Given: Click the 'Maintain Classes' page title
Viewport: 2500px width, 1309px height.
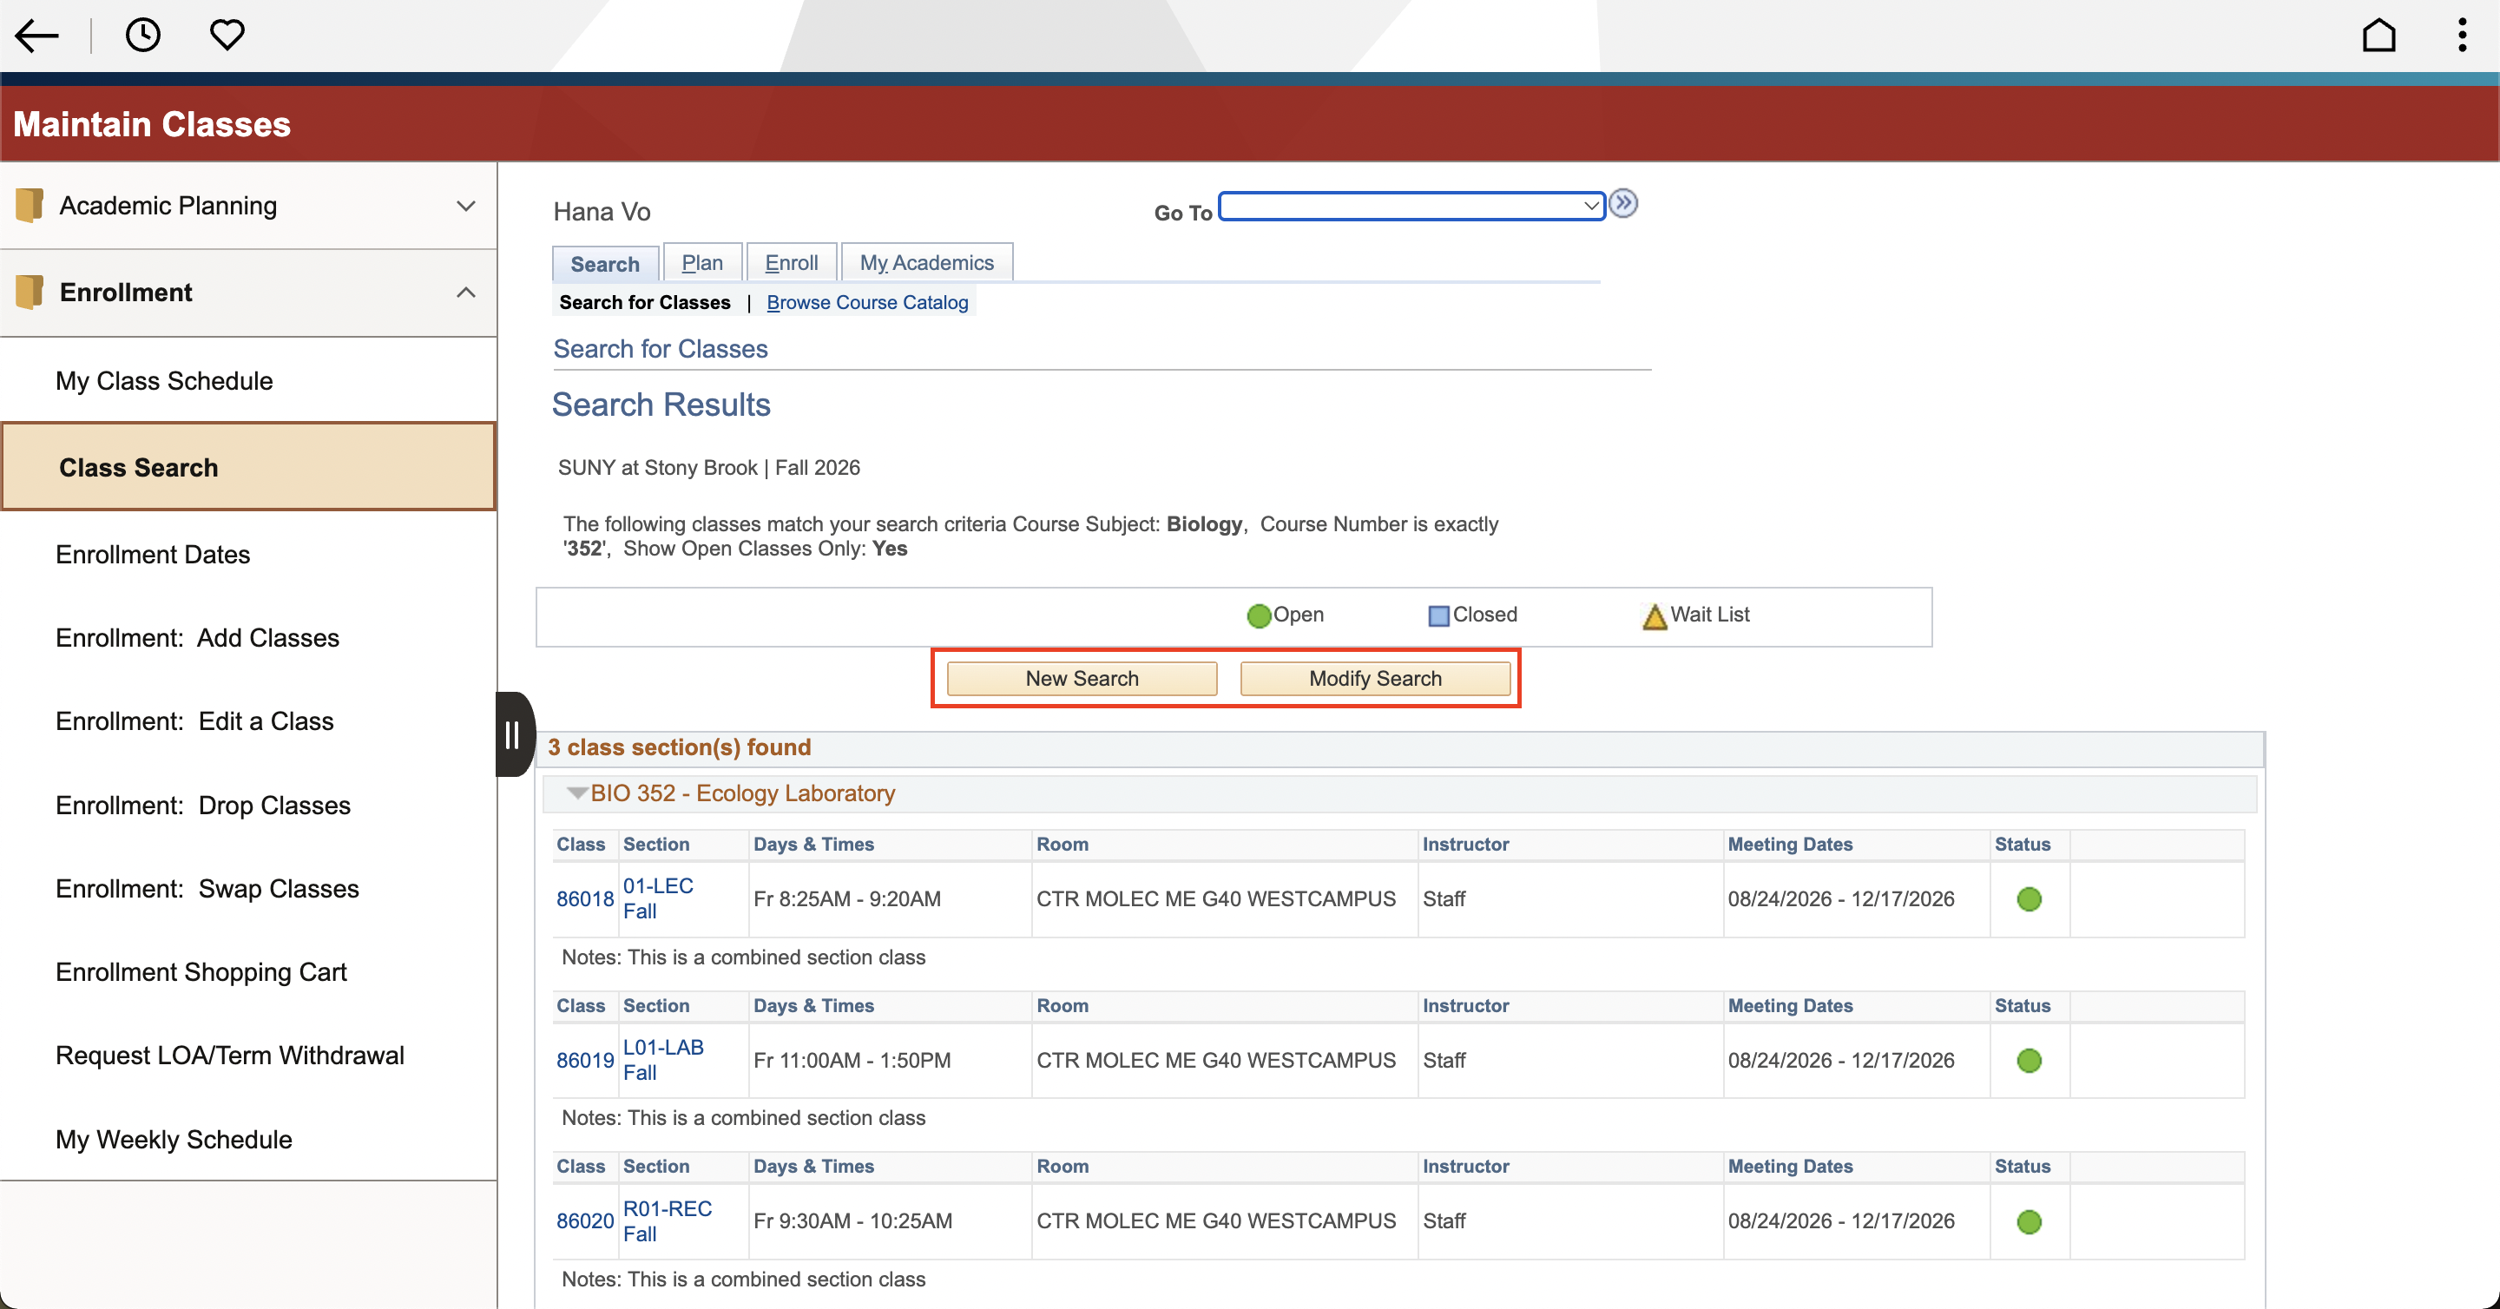Looking at the screenshot, I should [x=153, y=124].
